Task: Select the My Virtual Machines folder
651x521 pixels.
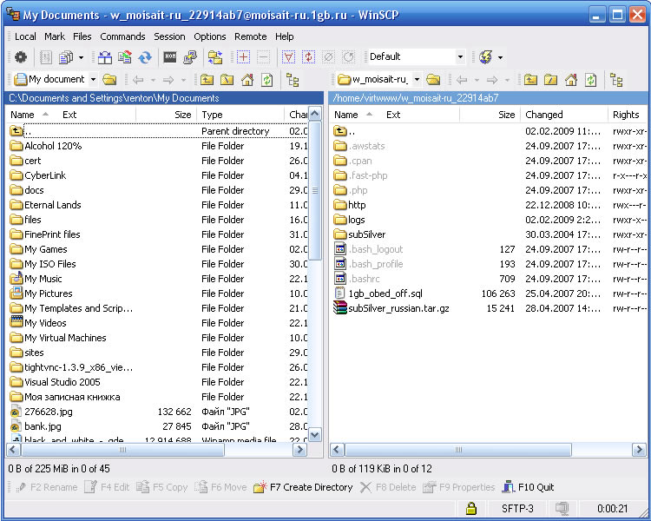Action: [65, 338]
